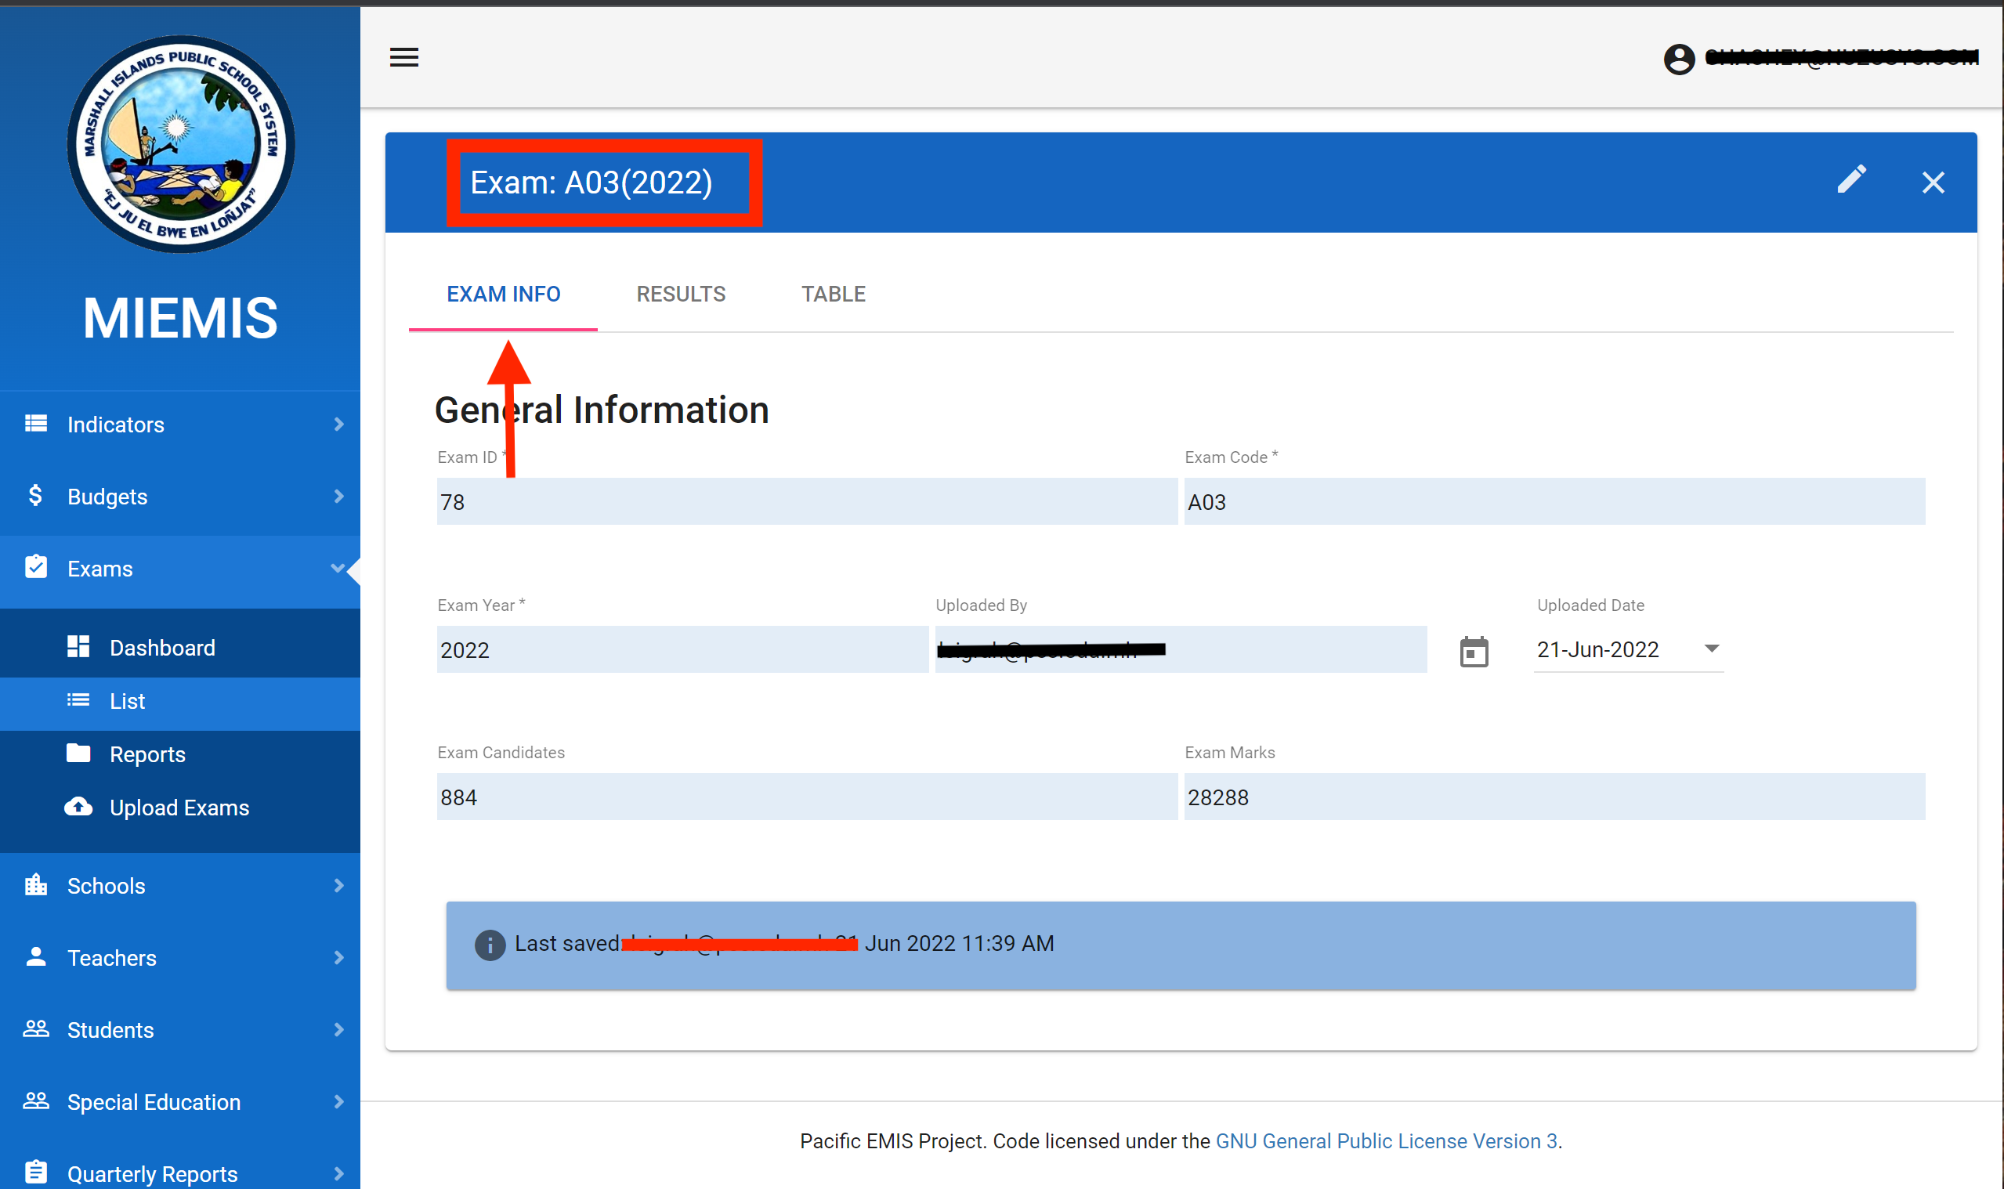This screenshot has height=1189, width=2004.
Task: Close the exam panel with X icon
Action: pos(1933,183)
